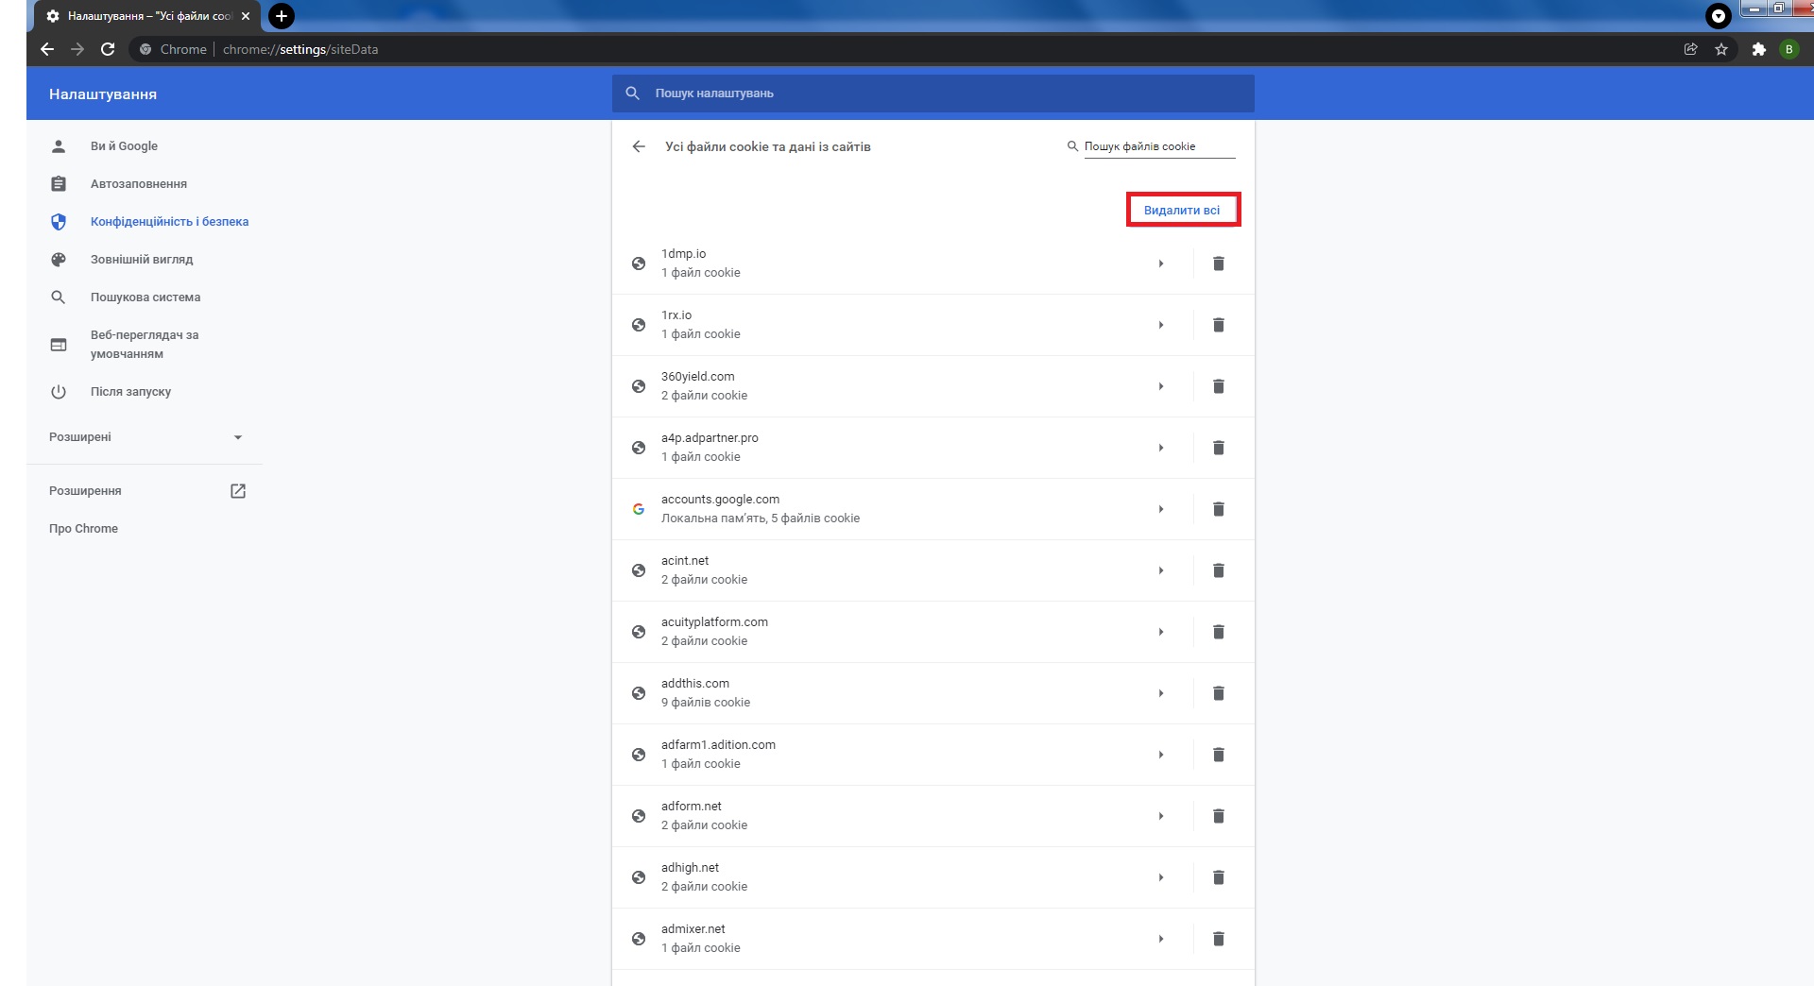Go back using the arrow beside cookie heading
The image size is (1814, 986).
tap(639, 146)
